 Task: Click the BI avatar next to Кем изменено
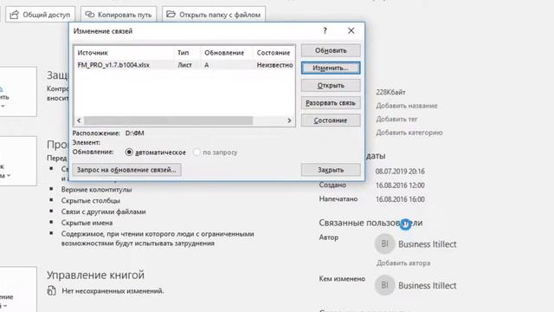tap(384, 285)
